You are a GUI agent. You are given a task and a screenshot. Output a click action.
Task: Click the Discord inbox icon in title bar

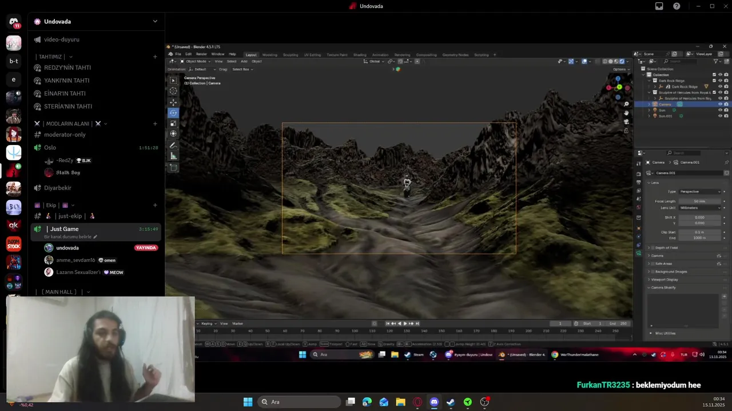pyautogui.click(x=659, y=6)
